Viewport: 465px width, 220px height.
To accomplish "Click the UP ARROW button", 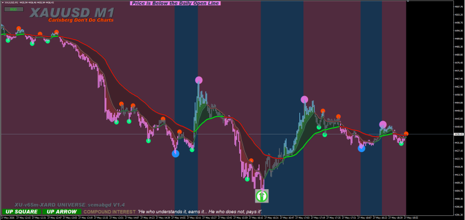I will point(62,212).
